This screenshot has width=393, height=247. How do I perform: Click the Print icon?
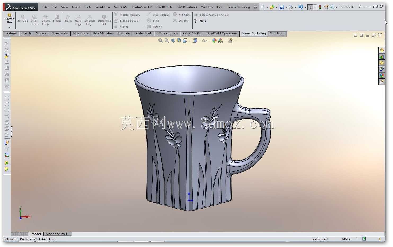[291, 7]
